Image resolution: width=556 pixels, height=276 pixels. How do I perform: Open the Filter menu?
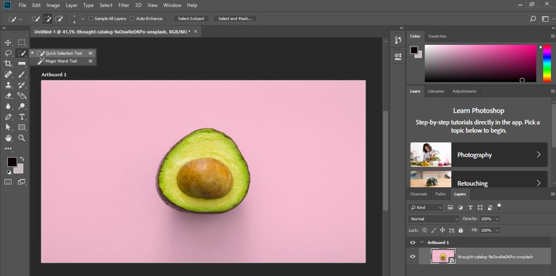[x=124, y=5]
